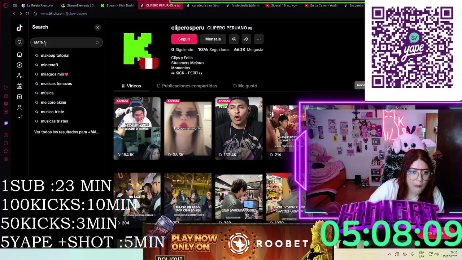The width and height of the screenshot is (462, 260).
Task: Click the Mensaje button
Action: tap(213, 39)
